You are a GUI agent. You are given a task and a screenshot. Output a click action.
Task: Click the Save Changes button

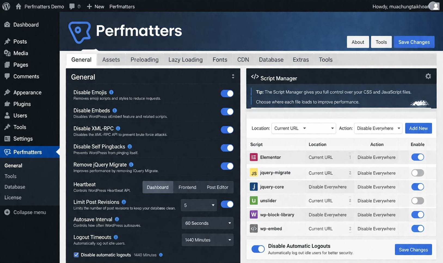point(414,42)
